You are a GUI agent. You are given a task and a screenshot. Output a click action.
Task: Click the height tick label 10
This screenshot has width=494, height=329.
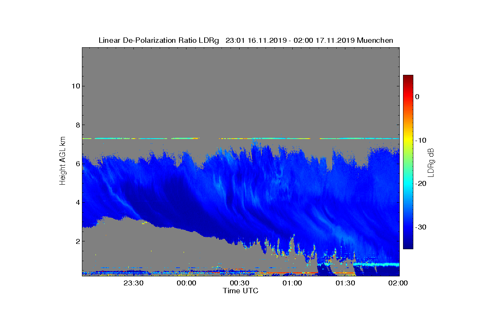click(x=75, y=86)
